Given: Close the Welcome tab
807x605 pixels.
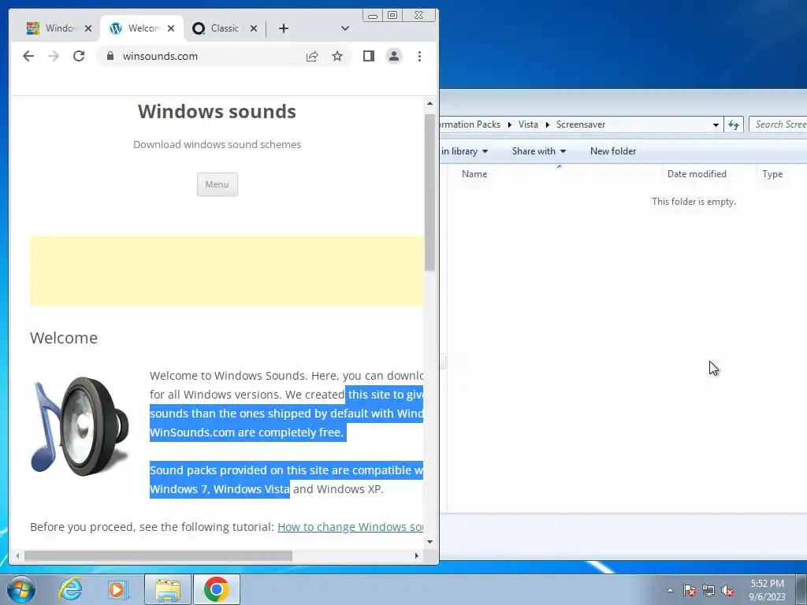Looking at the screenshot, I should point(171,28).
